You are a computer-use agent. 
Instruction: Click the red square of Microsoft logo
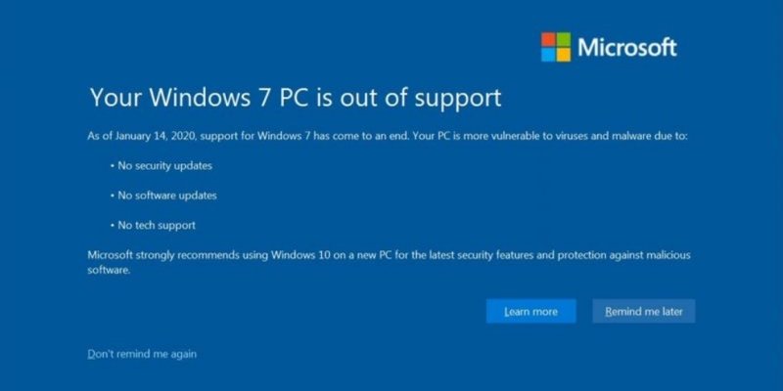coord(548,39)
